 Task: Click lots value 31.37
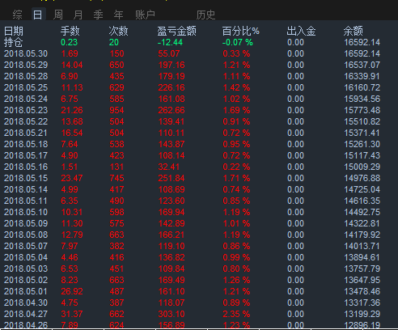(x=72, y=314)
